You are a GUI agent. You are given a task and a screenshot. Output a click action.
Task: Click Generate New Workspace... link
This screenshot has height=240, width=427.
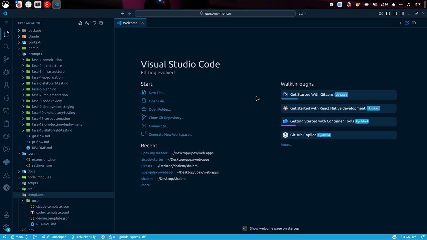[170, 135]
